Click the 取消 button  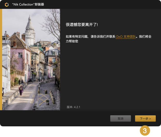[121, 119]
